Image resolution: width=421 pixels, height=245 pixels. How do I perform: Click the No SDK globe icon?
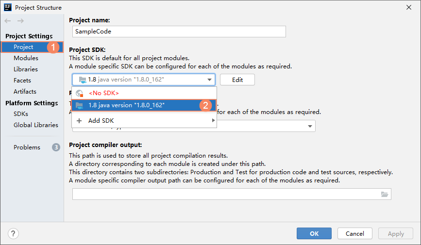point(79,93)
